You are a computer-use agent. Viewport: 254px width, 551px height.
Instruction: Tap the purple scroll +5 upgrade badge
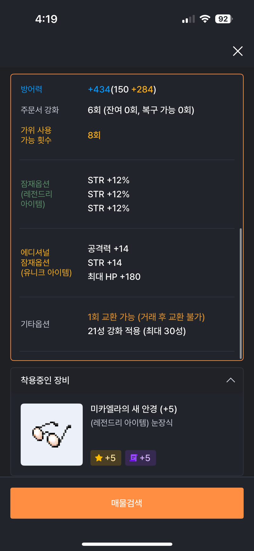point(140,458)
